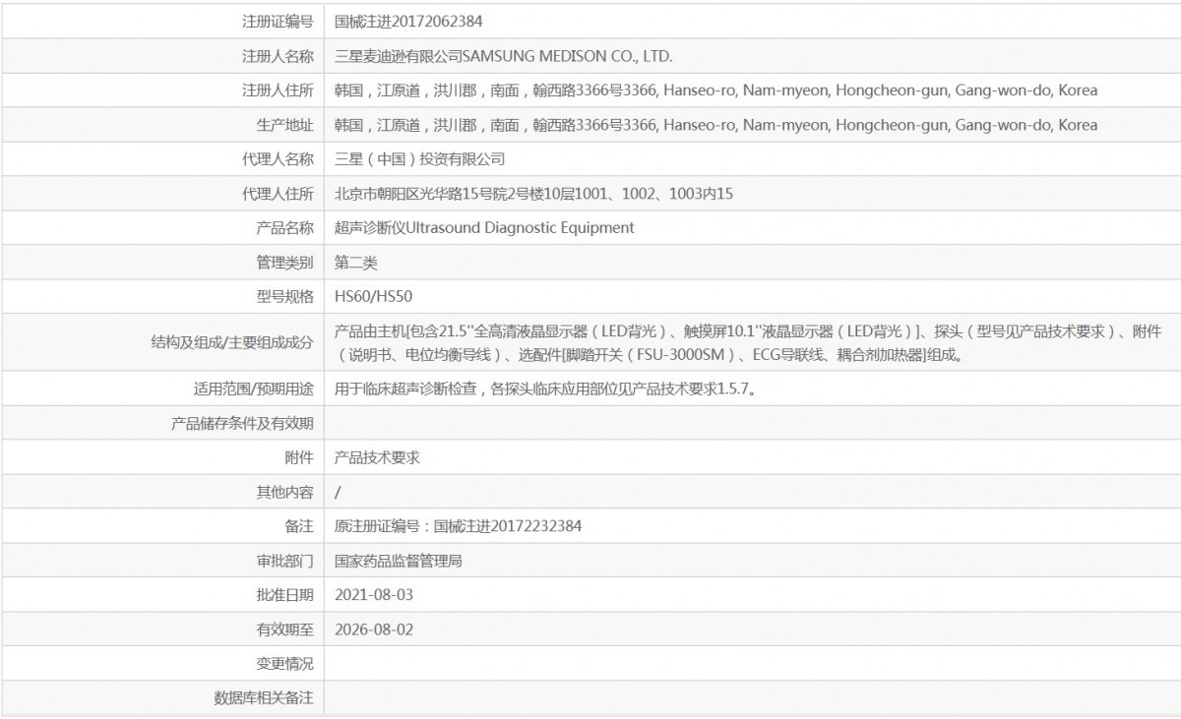Image resolution: width=1181 pixels, height=719 pixels.
Task: Select 三星（中国）投资有限公司 value
Action: pos(419,159)
